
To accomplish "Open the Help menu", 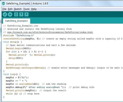I will pyautogui.click(x=34, y=9).
